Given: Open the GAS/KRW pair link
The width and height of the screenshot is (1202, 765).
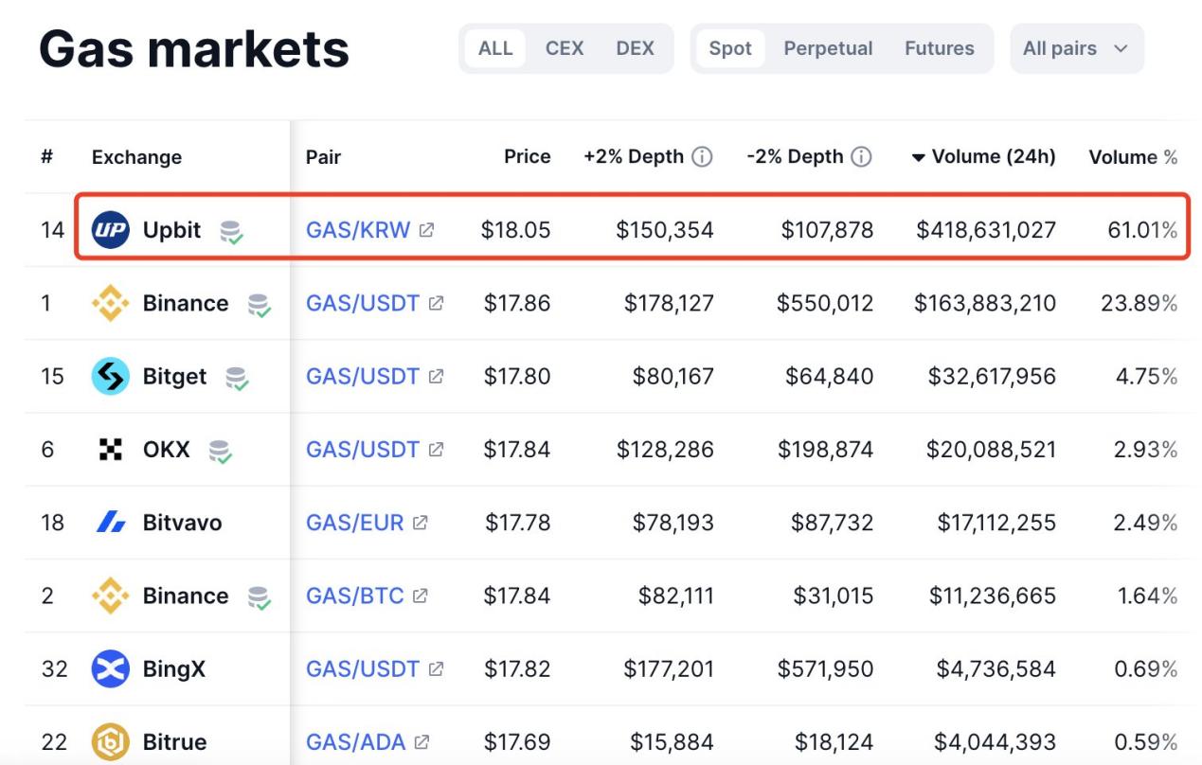Looking at the screenshot, I should (358, 230).
